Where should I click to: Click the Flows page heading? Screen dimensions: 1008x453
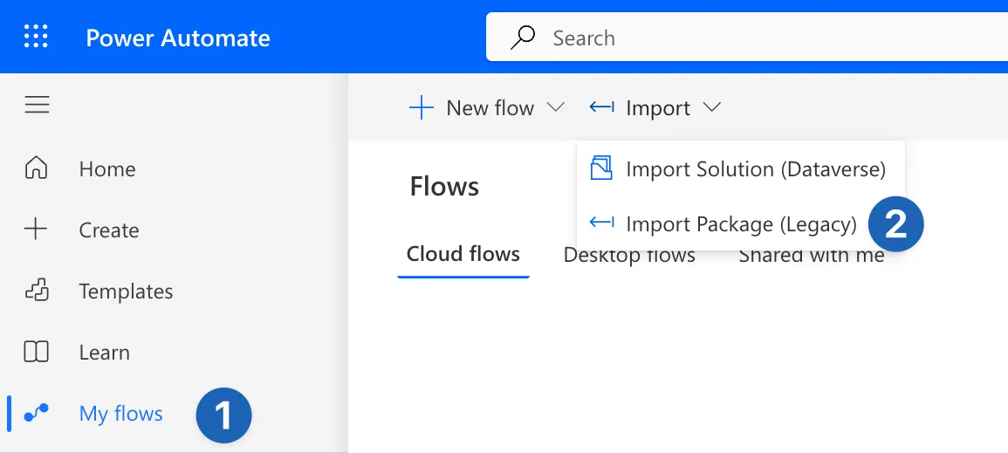[x=444, y=187]
